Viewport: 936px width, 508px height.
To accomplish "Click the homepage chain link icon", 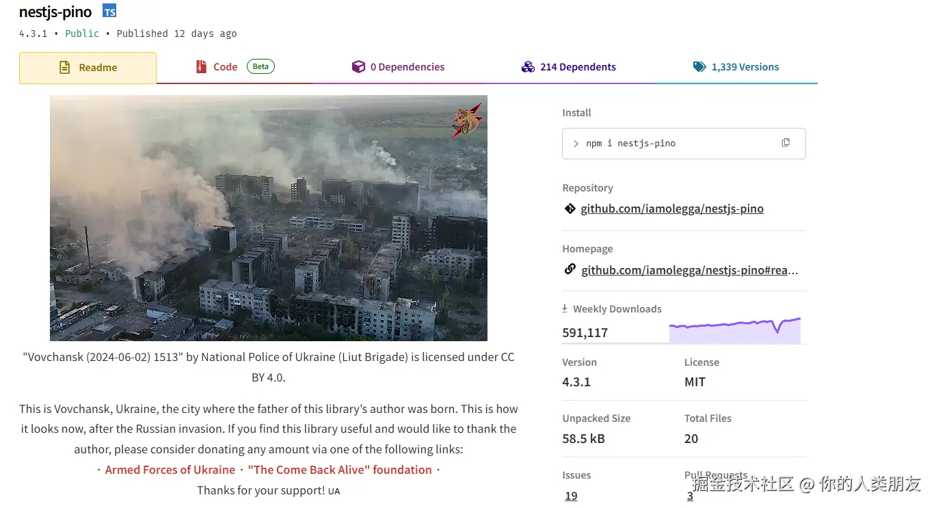I will [x=570, y=269].
